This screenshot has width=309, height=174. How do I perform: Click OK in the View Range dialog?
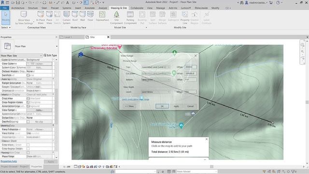pos(162,106)
